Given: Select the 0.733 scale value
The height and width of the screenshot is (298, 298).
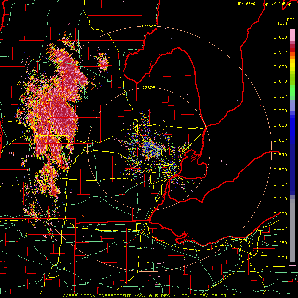Looking at the screenshot, I should click(280, 111).
